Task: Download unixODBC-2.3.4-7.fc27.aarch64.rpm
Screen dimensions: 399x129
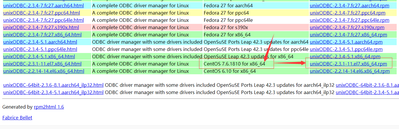Action: [349, 6]
